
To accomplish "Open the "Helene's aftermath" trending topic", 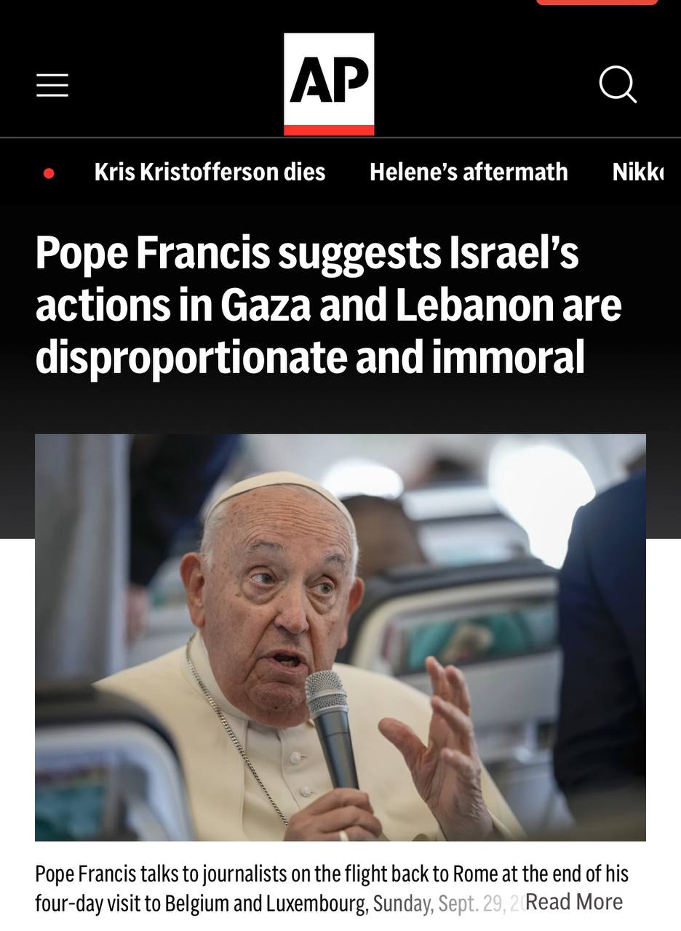I will click(469, 172).
